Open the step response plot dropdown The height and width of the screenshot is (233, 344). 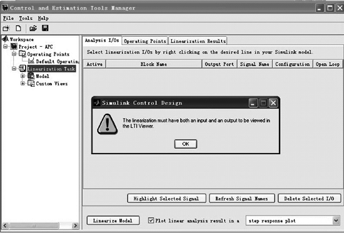336,221
